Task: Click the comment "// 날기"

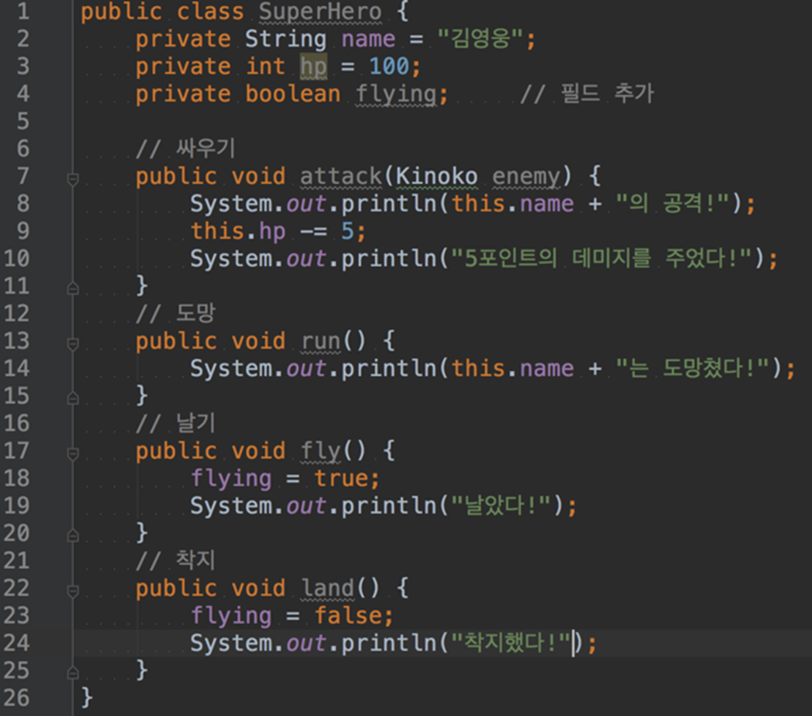Action: [175, 423]
